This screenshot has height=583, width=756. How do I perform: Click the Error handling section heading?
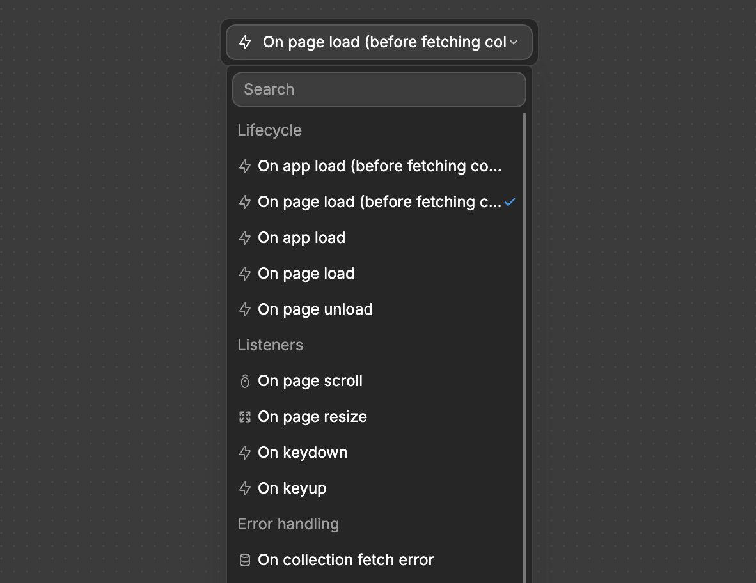pos(288,524)
